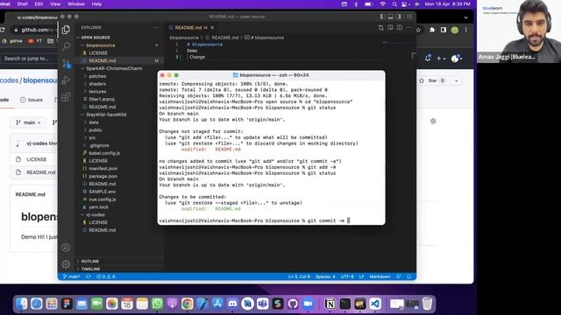The height and width of the screenshot is (315, 561).
Task: Click the gear icon beside GitHub About section
Action: tap(433, 121)
